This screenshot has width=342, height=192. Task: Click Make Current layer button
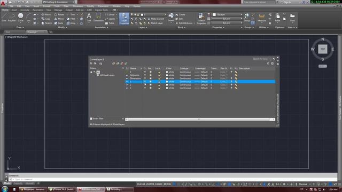(x=156, y=19)
